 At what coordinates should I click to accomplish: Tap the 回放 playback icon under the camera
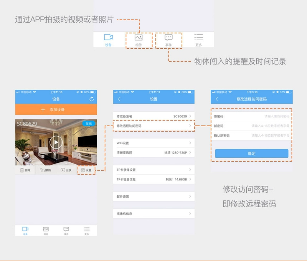tap(63, 170)
